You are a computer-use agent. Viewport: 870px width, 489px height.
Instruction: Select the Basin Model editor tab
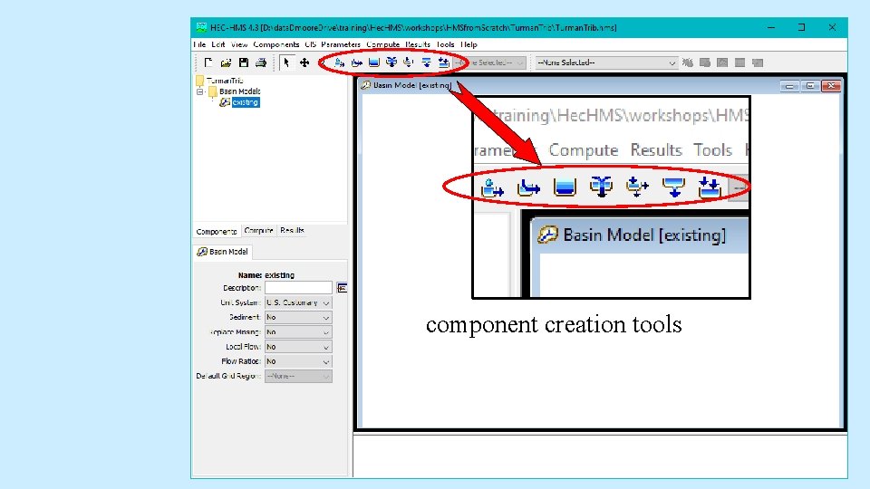223,252
